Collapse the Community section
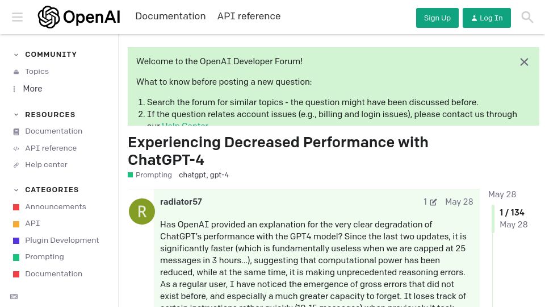This screenshot has height=307, width=545. [x=16, y=55]
